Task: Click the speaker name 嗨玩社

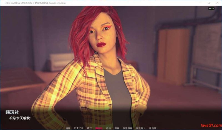Action: pos(12,112)
